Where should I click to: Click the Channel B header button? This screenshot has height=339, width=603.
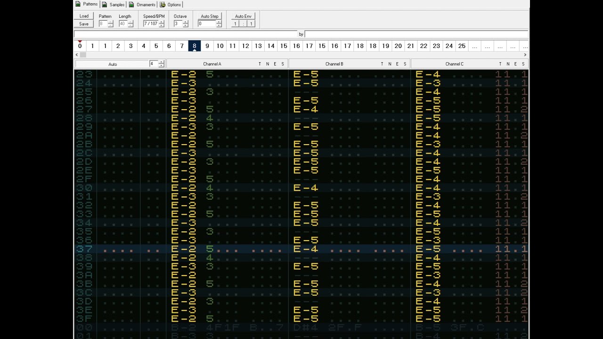334,64
